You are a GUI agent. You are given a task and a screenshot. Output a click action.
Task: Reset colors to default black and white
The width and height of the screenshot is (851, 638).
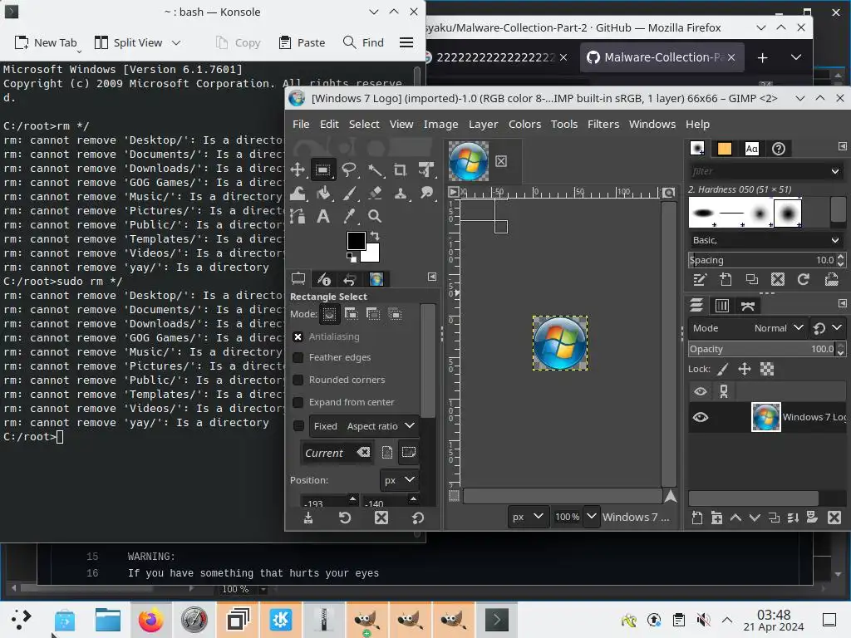pyautogui.click(x=351, y=258)
